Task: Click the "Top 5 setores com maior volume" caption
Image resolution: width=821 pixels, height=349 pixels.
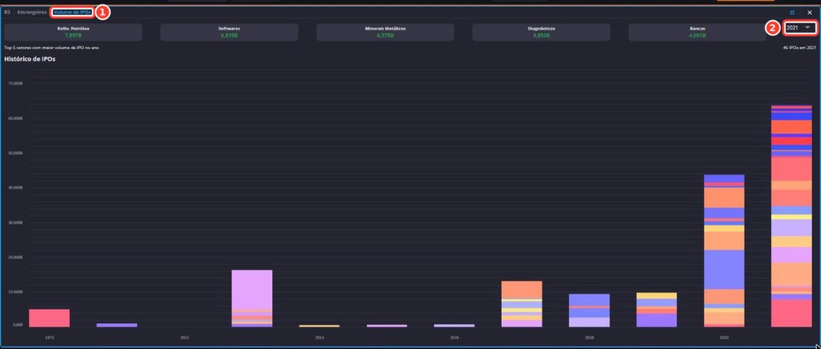Action: tap(52, 47)
